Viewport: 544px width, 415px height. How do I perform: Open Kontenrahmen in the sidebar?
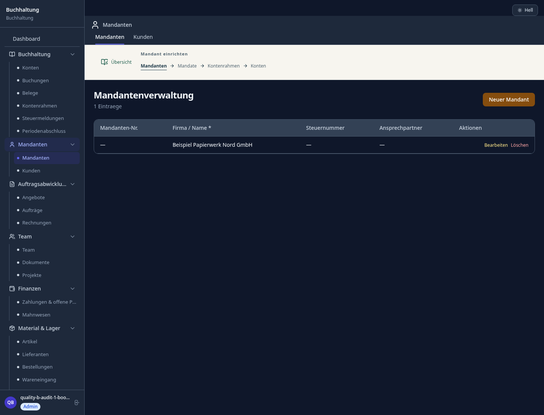pos(47,106)
